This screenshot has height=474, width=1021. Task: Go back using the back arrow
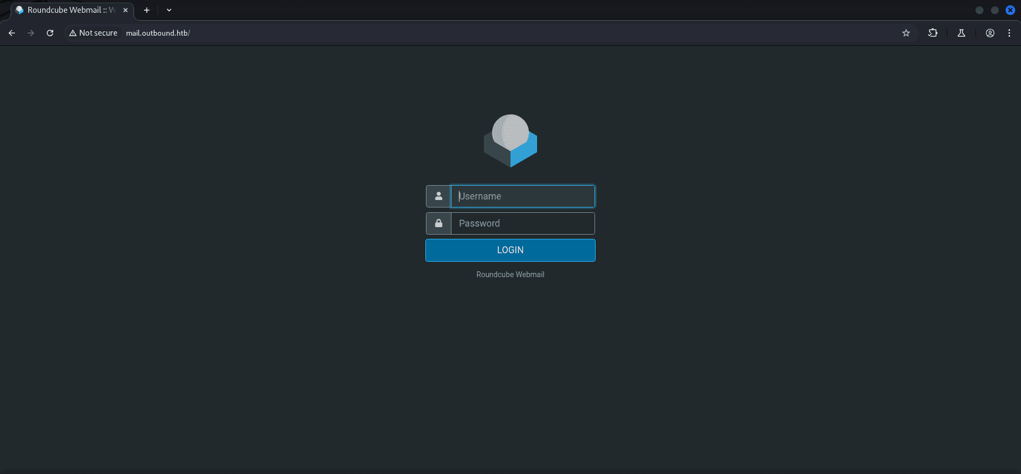click(x=12, y=33)
